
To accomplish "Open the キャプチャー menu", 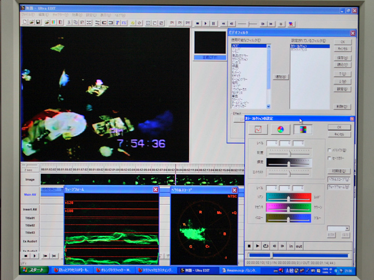I will coord(60,15).
